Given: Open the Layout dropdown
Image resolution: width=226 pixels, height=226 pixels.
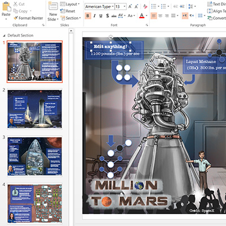Looking at the screenshot, I should tap(70, 4).
